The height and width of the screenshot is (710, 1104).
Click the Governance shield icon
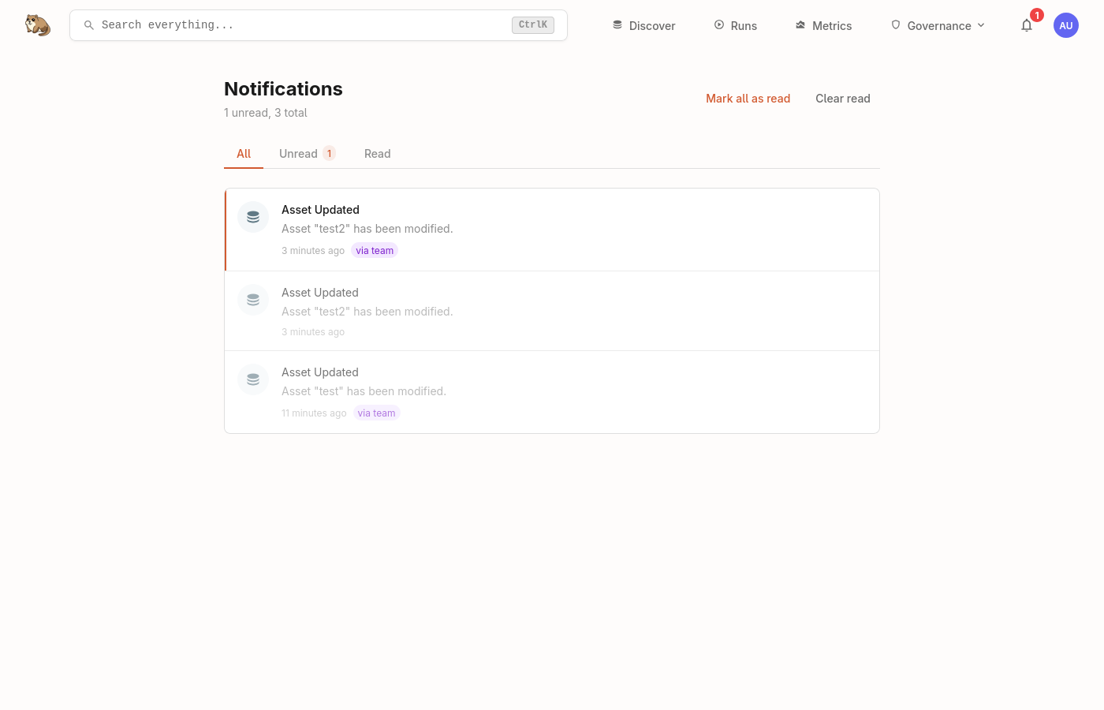point(896,24)
